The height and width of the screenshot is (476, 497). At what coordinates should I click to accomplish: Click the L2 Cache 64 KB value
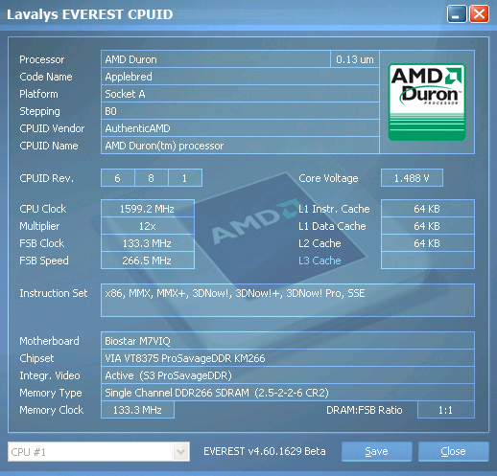pos(428,243)
